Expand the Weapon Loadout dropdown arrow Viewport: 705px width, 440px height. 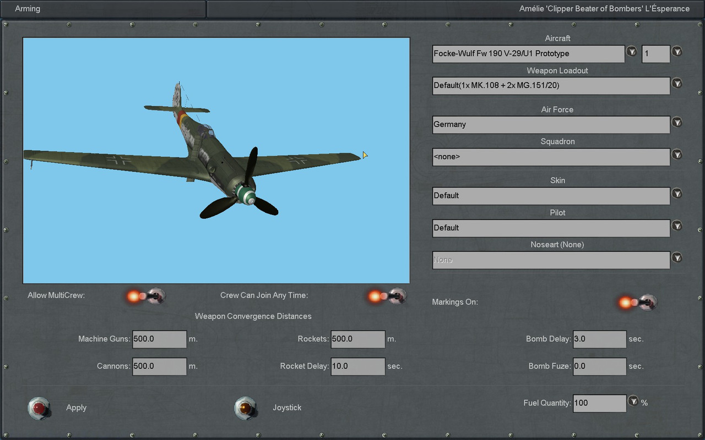point(677,84)
